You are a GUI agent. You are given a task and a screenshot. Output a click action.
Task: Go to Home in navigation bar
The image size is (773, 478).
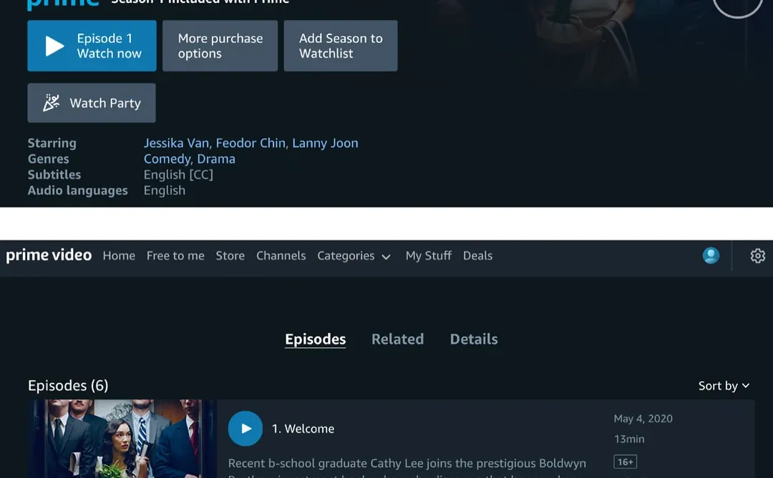(119, 256)
